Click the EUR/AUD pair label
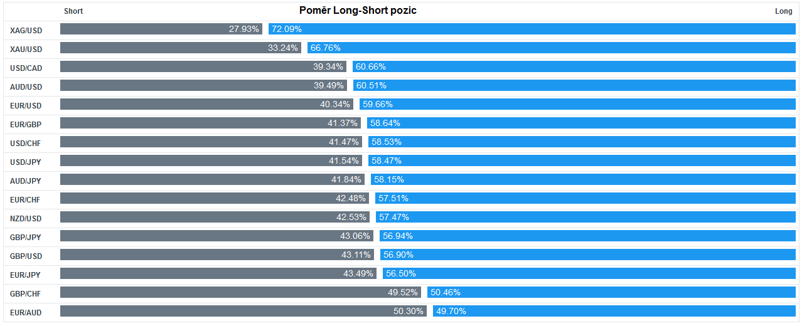The image size is (802, 326). tap(26, 312)
